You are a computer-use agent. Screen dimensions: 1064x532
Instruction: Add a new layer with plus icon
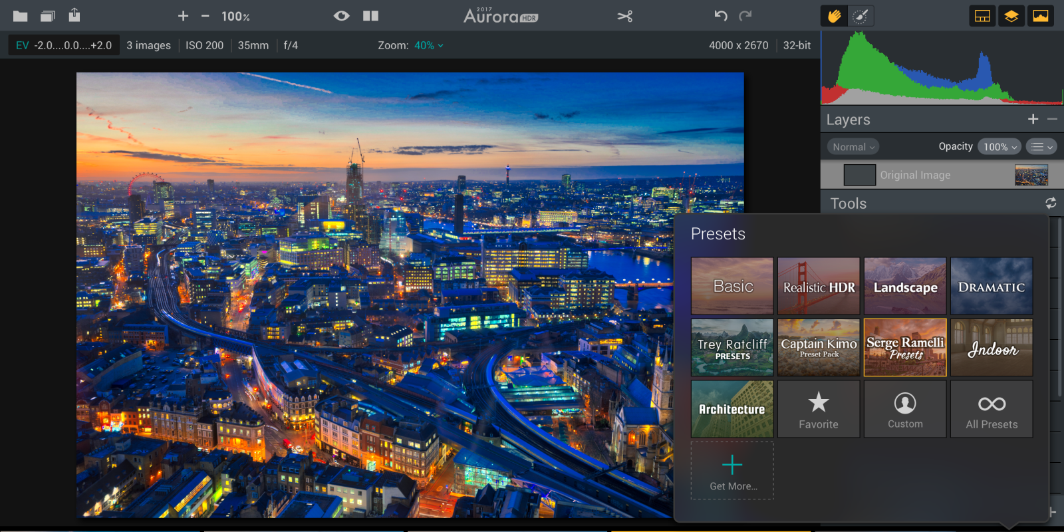(x=1033, y=119)
